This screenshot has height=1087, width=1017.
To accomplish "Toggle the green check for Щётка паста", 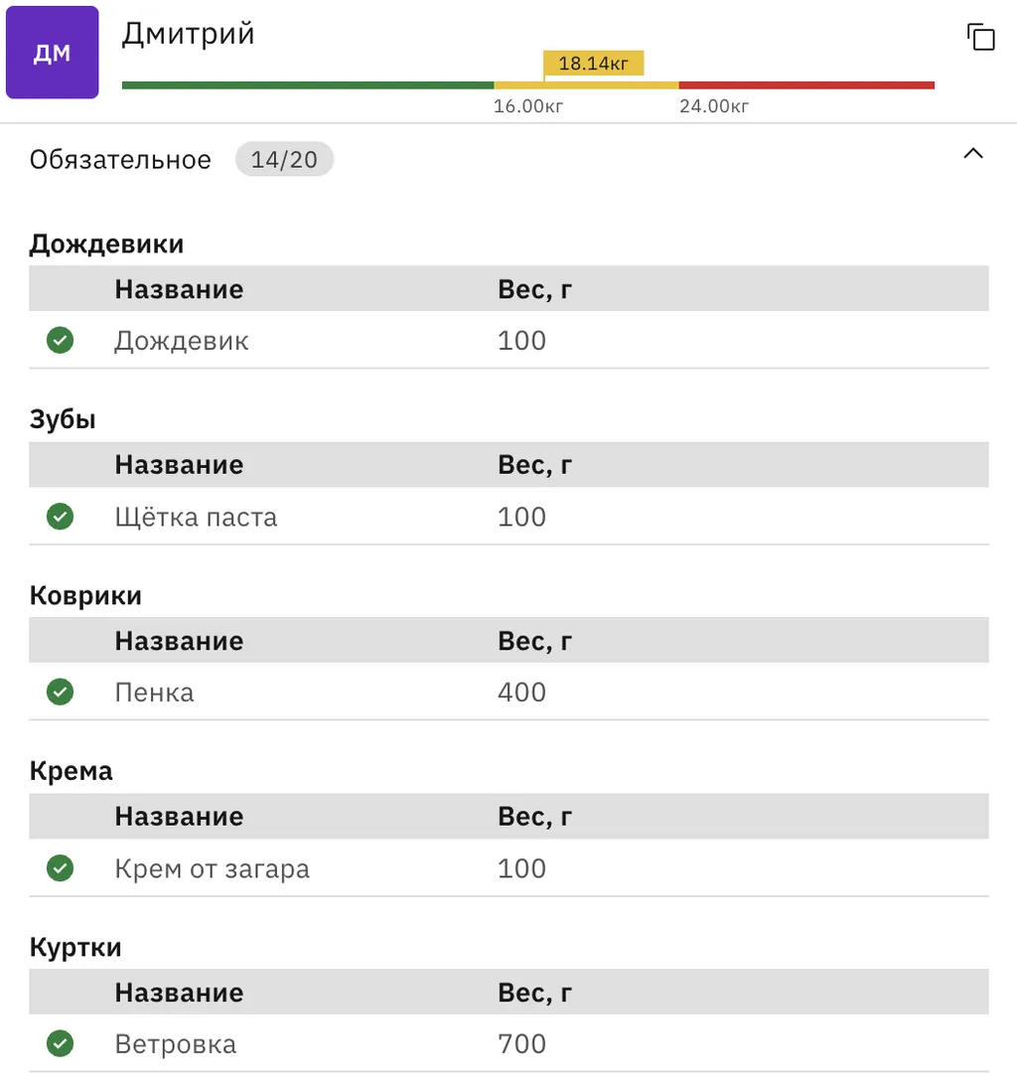I will [61, 517].
